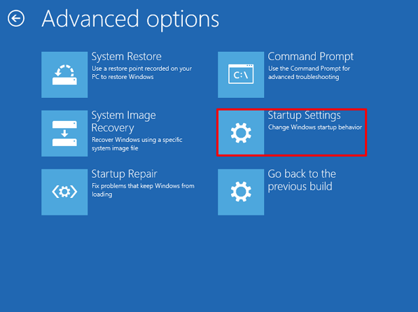Select Go back to the previous build text

(302, 180)
